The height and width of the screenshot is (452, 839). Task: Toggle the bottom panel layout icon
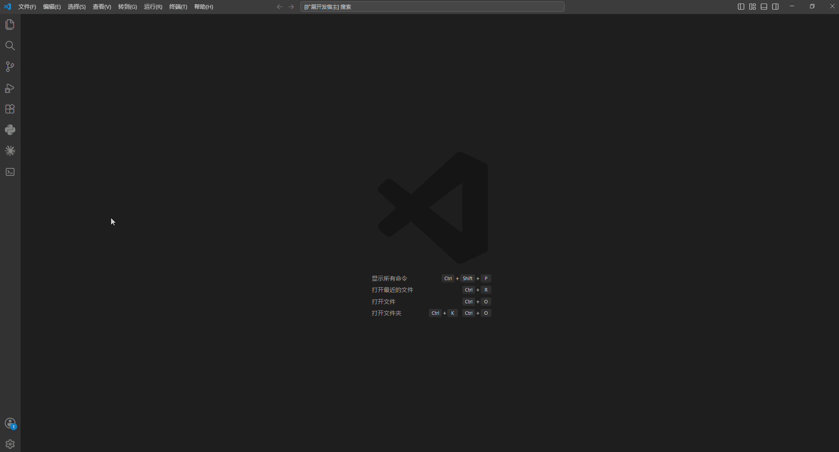[x=764, y=7]
